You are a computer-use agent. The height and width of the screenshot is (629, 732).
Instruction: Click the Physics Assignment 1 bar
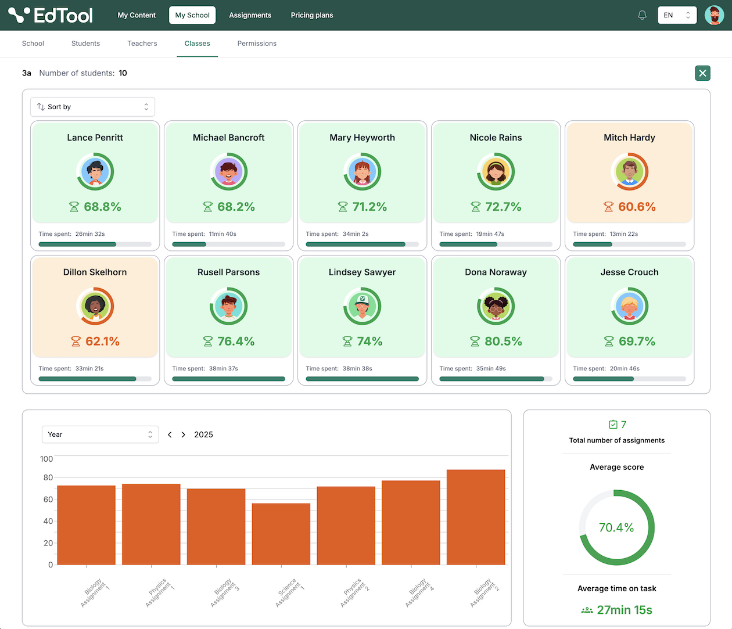[151, 524]
